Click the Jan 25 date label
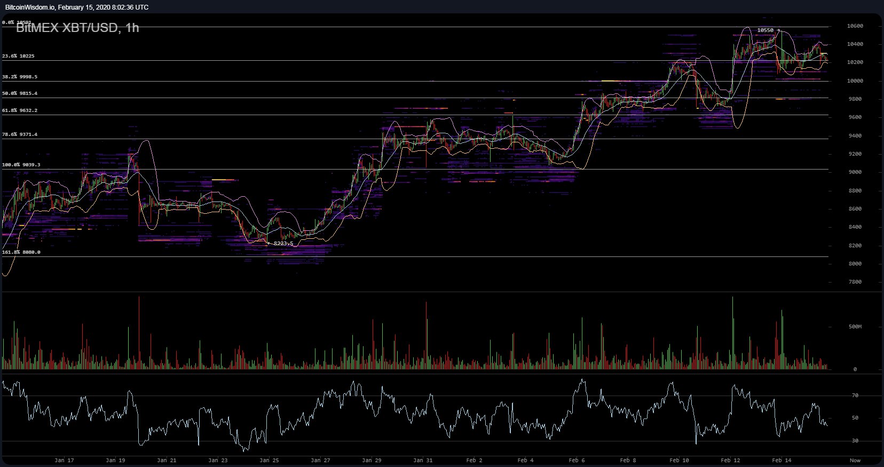The height and width of the screenshot is (467, 884). pos(269,460)
